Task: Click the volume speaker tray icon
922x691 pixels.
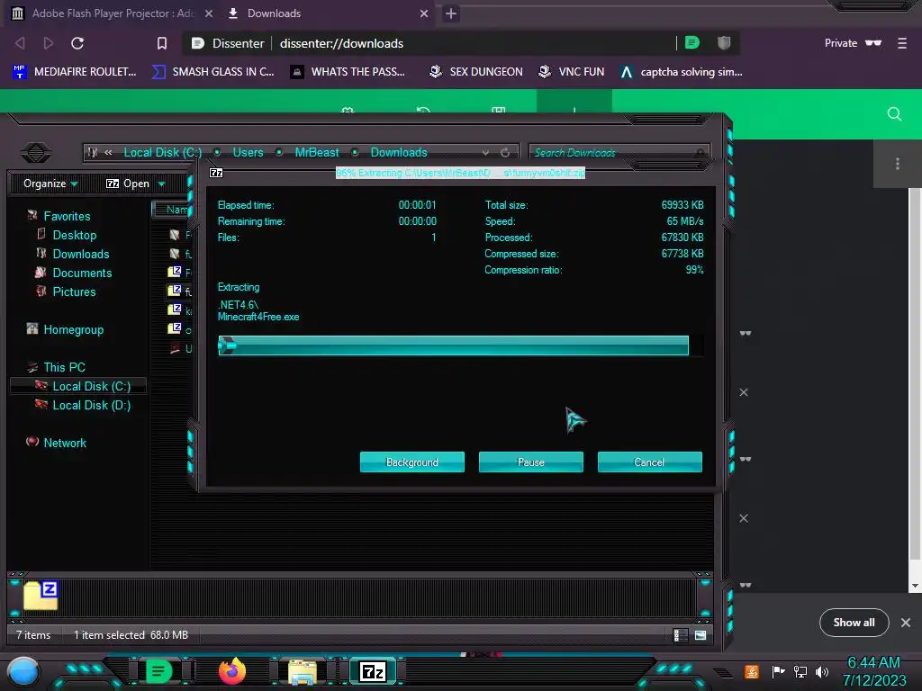Action: (x=822, y=671)
